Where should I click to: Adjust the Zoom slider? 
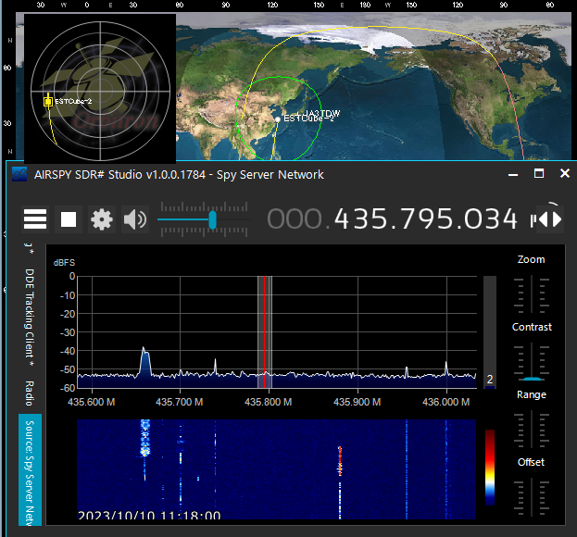[x=532, y=293]
